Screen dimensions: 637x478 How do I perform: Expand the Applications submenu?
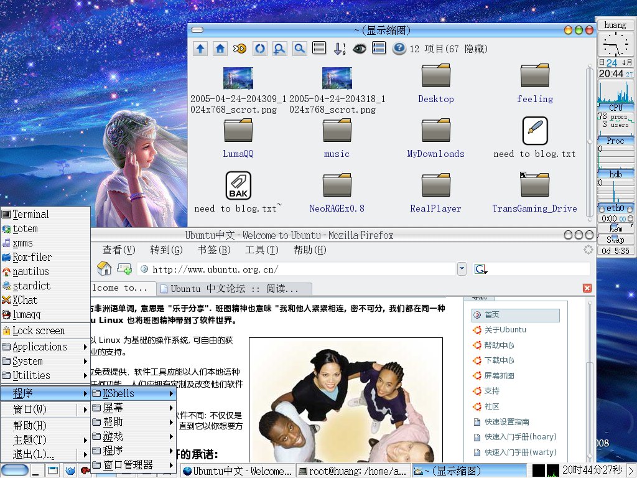(45, 347)
